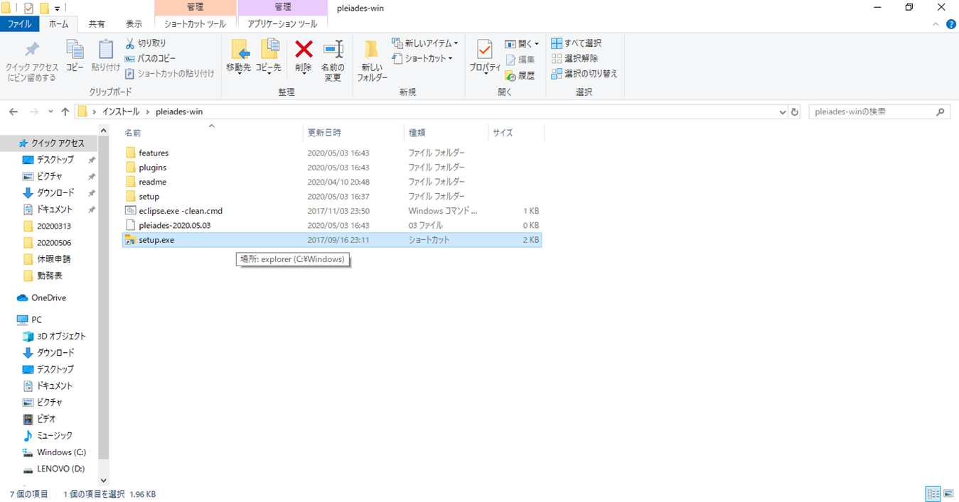
Task: Open pinned Desktop (デスクトップ) under Quick Access
Action: click(50, 160)
